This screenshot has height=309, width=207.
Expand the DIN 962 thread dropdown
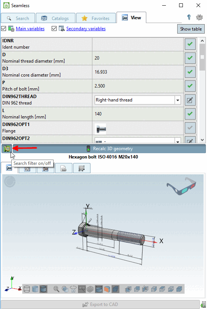pos(178,100)
